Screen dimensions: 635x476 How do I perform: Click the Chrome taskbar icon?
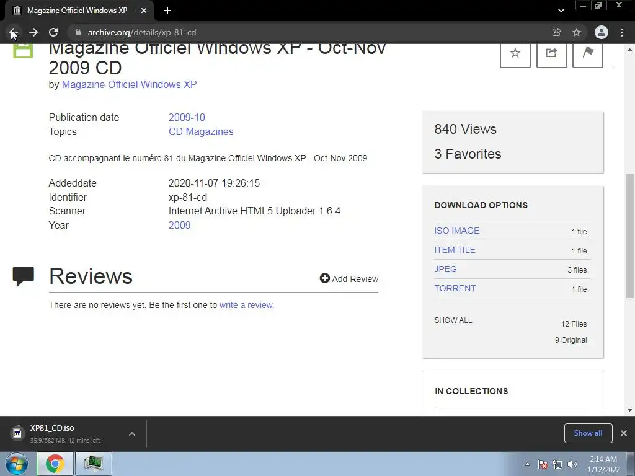pos(55,464)
